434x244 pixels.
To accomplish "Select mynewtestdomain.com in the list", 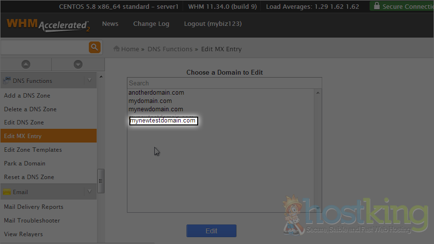I will tap(163, 121).
